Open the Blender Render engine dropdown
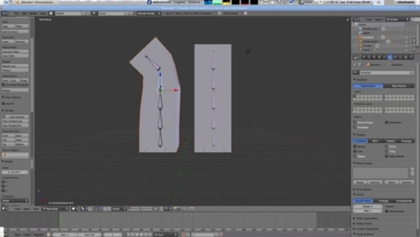This screenshot has width=420, height=237. (149, 13)
